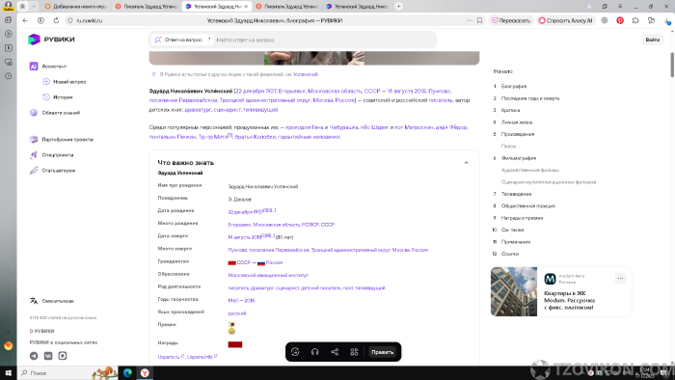The width and height of the screenshot is (675, 380).
Task: Open the Windows Start menu
Action: pos(8,372)
